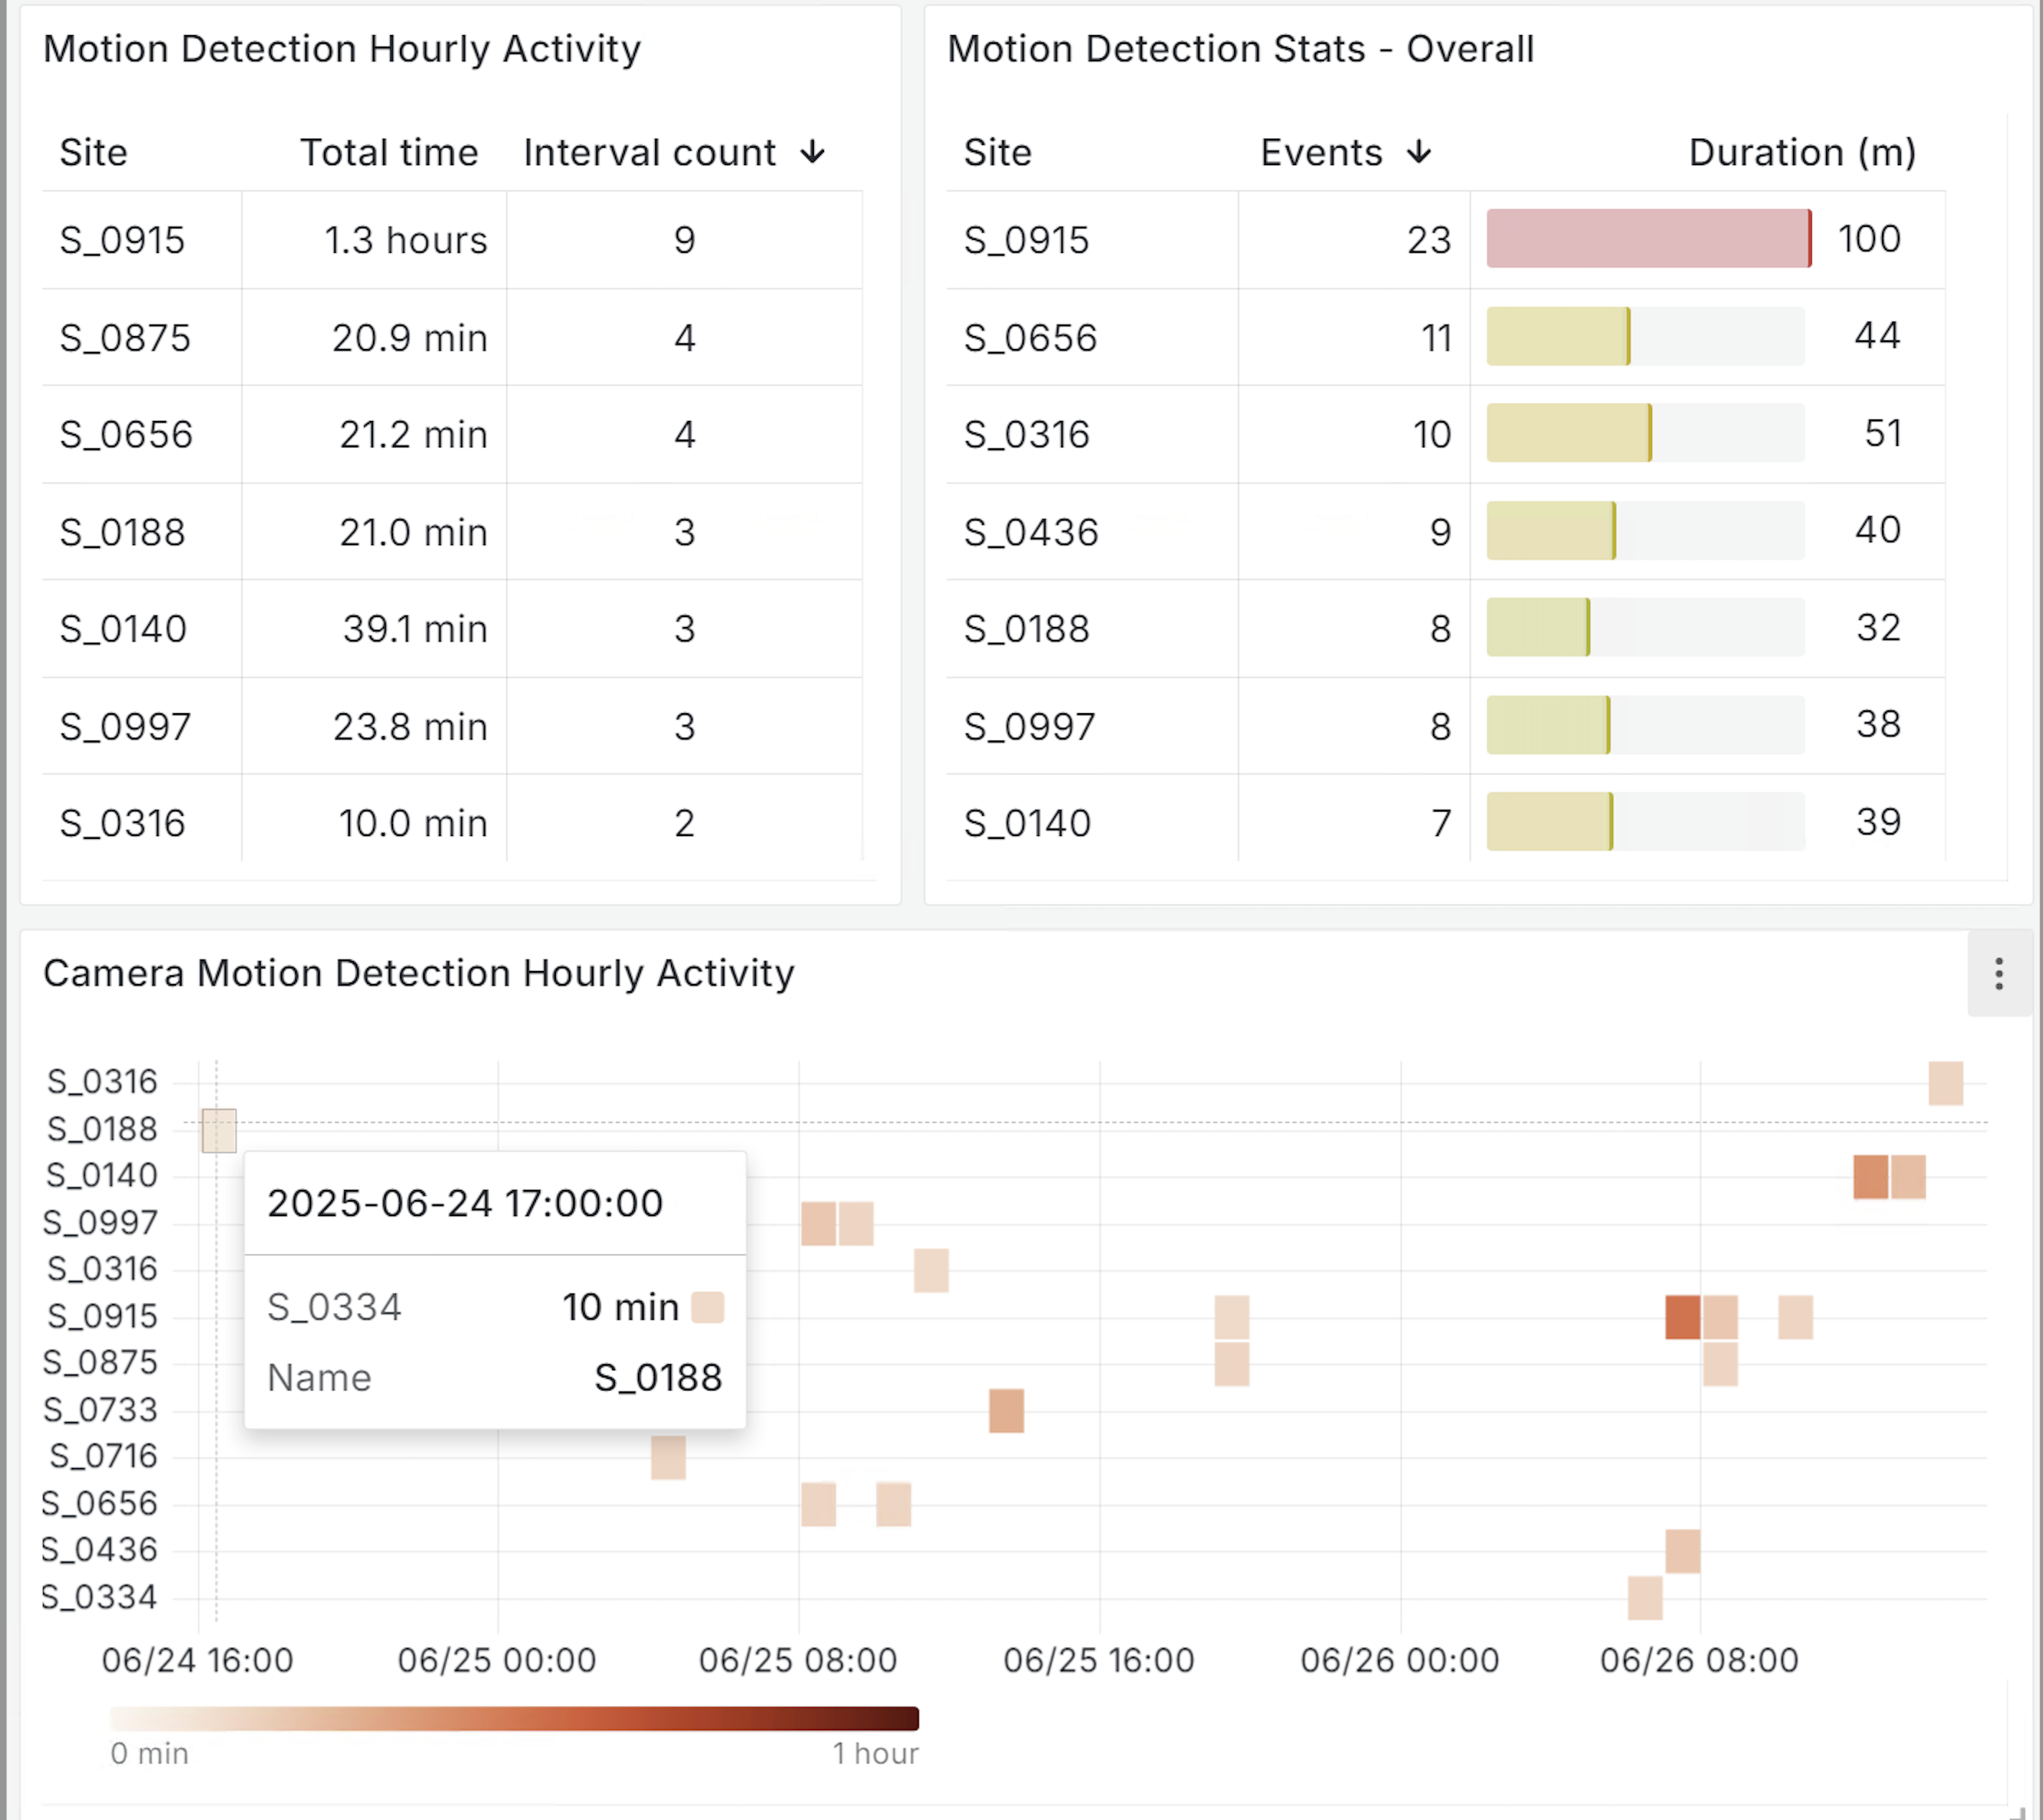Click Site header in Hourly Activity table

click(x=93, y=152)
